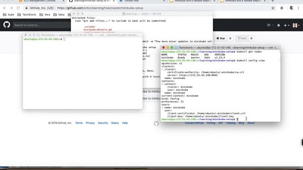Click the GitHub mark in the footer
Screen dimensions: 303x170
(156, 124)
